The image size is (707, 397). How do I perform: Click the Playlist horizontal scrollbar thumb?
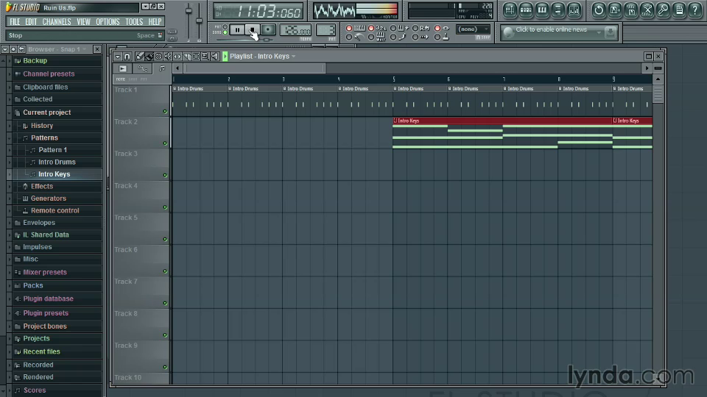coord(254,68)
